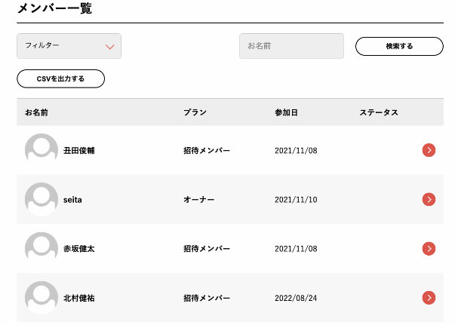The image size is (458, 325).
Task: Select member name seita
Action: [73, 200]
